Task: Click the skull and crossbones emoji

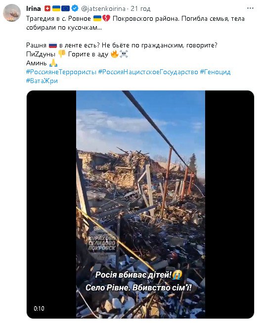Action: [x=124, y=54]
